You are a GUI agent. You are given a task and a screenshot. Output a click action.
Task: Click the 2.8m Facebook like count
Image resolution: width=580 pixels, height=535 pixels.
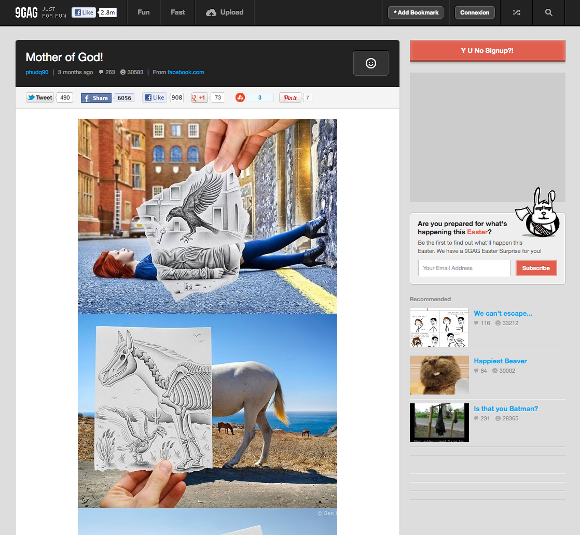[107, 12]
